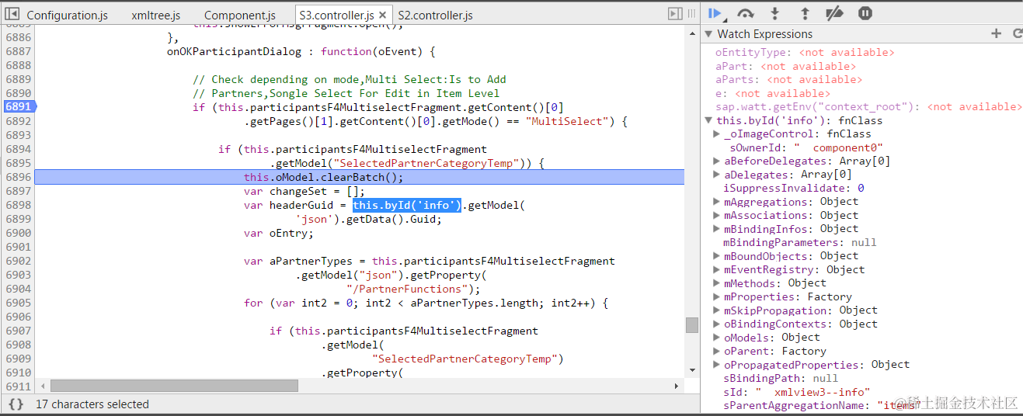
Task: Show the file navigator panel
Action: pos(12,14)
